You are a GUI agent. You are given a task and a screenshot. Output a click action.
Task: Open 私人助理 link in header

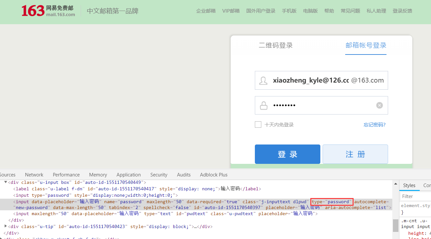click(x=376, y=11)
